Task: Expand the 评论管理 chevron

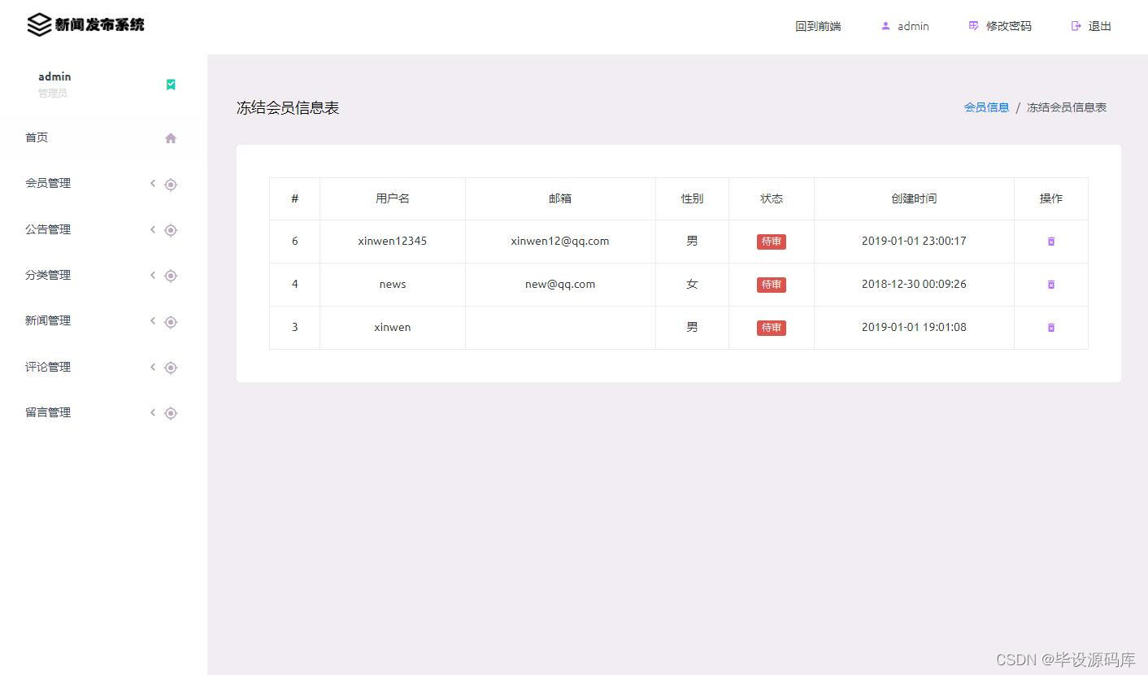Action: click(x=152, y=367)
